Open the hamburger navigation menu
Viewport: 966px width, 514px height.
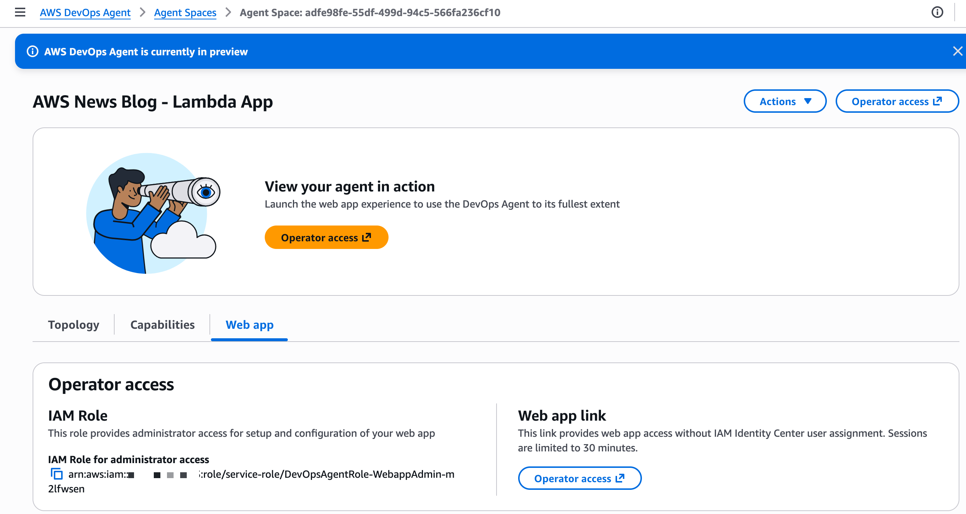[x=20, y=12]
